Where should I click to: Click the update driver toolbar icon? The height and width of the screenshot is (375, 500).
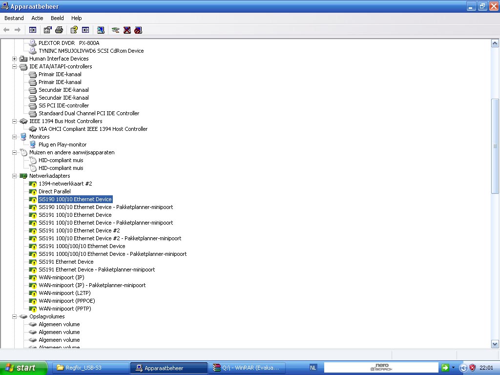pyautogui.click(x=115, y=30)
